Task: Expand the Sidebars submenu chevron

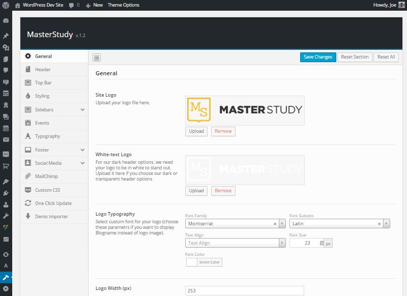Action: [82, 110]
